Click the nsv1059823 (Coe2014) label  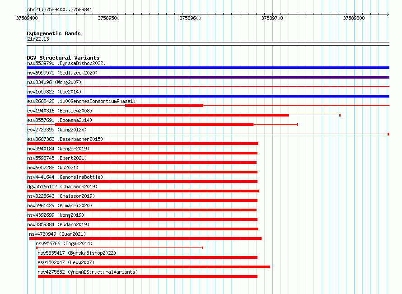click(x=54, y=92)
